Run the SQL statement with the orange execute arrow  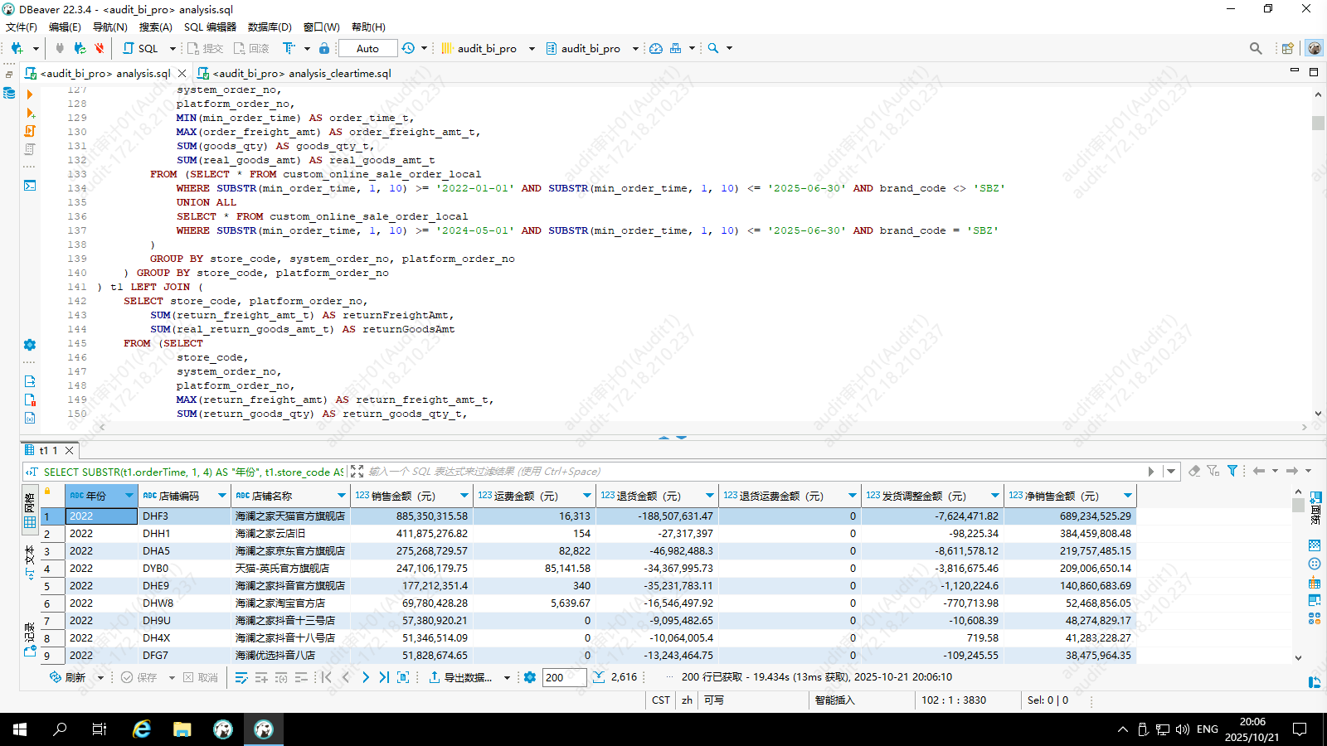tap(30, 94)
